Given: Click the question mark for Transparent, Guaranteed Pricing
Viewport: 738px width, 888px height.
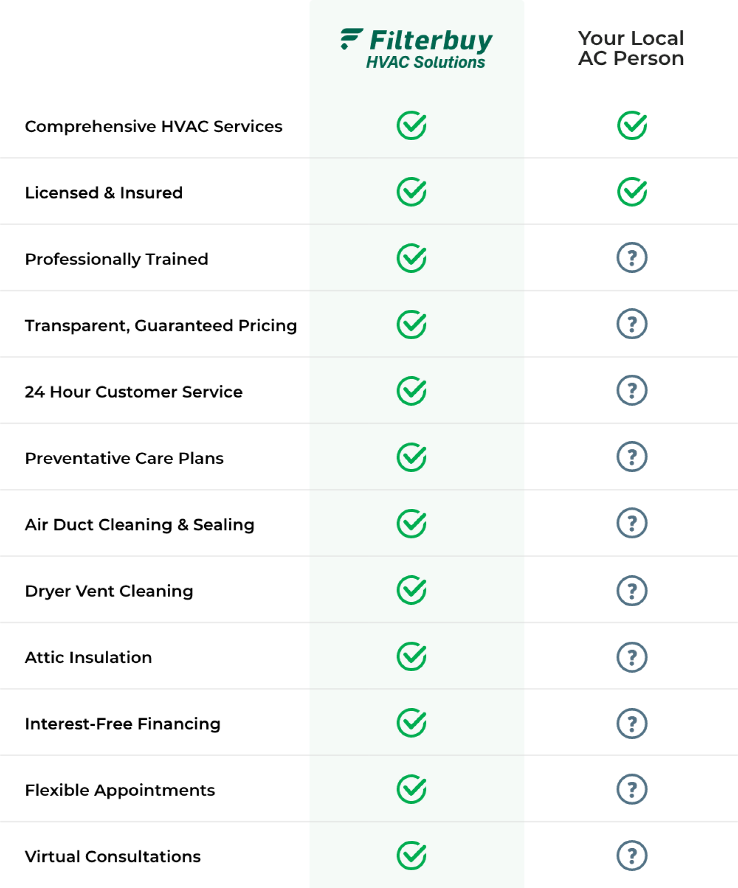Looking at the screenshot, I should coord(632,324).
